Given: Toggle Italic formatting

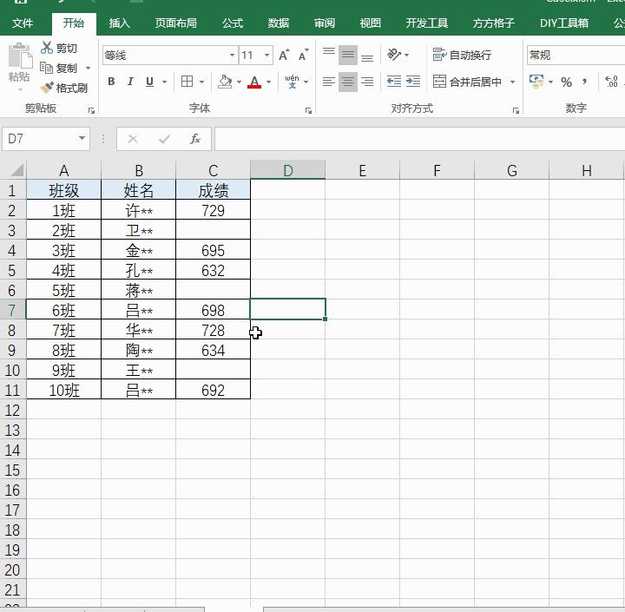Looking at the screenshot, I should (x=130, y=82).
